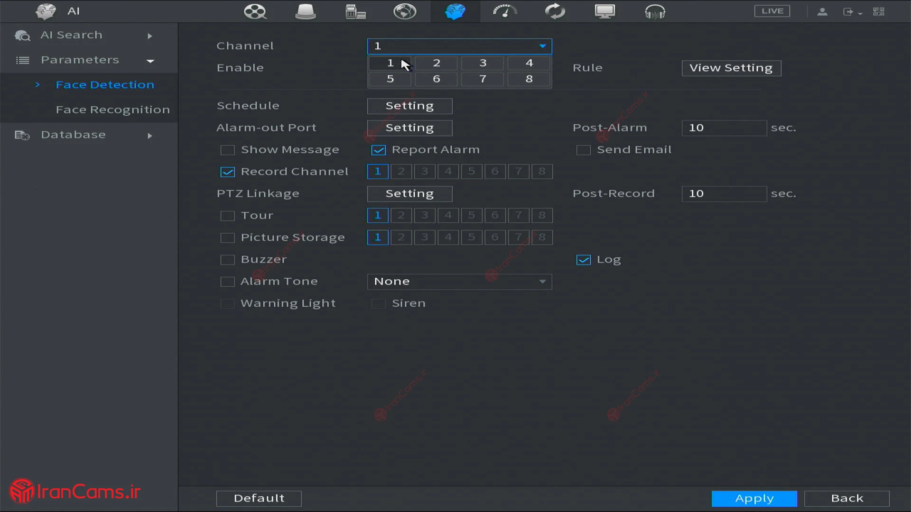Open the speedometer system icon
This screenshot has height=512, width=911.
pos(505,11)
